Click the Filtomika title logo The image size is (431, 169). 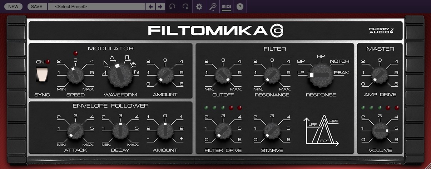coord(216,31)
